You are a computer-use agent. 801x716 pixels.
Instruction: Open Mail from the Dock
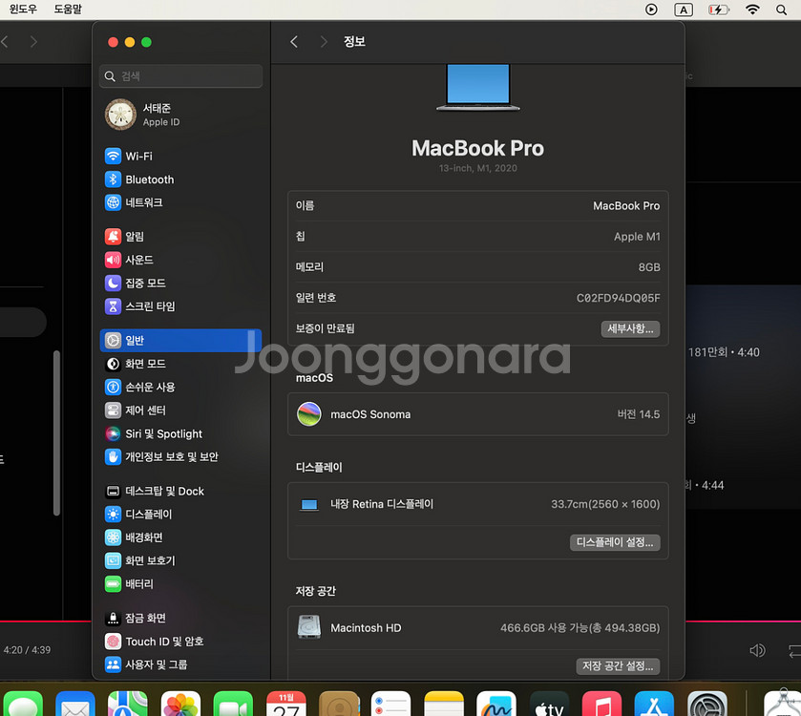[75, 704]
